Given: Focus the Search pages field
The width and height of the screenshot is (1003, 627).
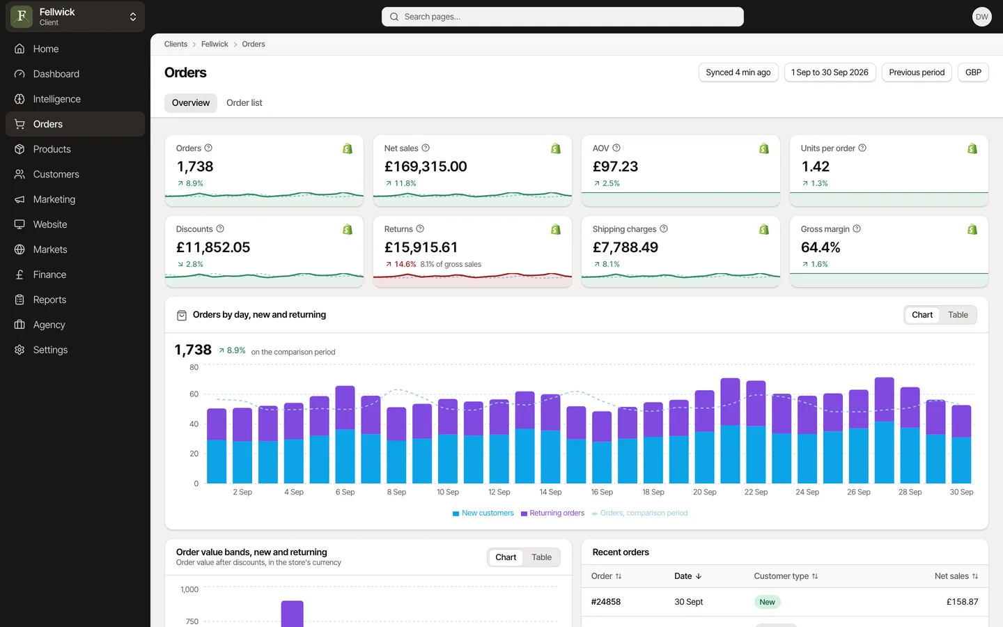Looking at the screenshot, I should pyautogui.click(x=563, y=17).
